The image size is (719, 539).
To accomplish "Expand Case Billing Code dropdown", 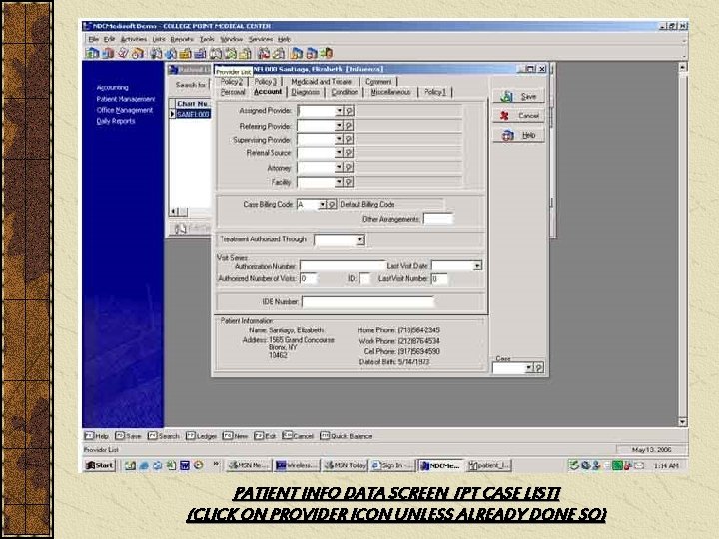I will coord(323,204).
